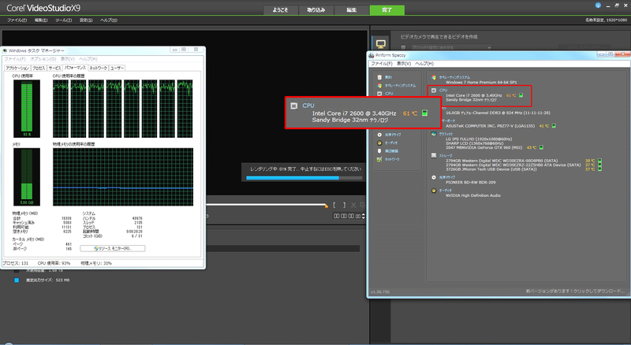Open ヘルプ menu in VideoStudio menu bar
Screen dimensions: 631x345
pos(109,20)
